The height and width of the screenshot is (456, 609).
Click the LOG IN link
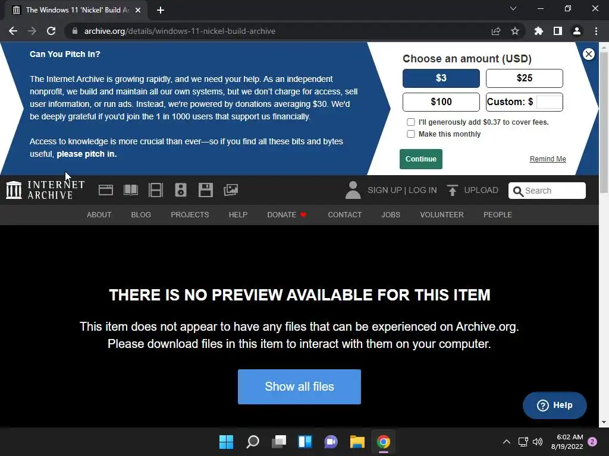[x=423, y=191]
